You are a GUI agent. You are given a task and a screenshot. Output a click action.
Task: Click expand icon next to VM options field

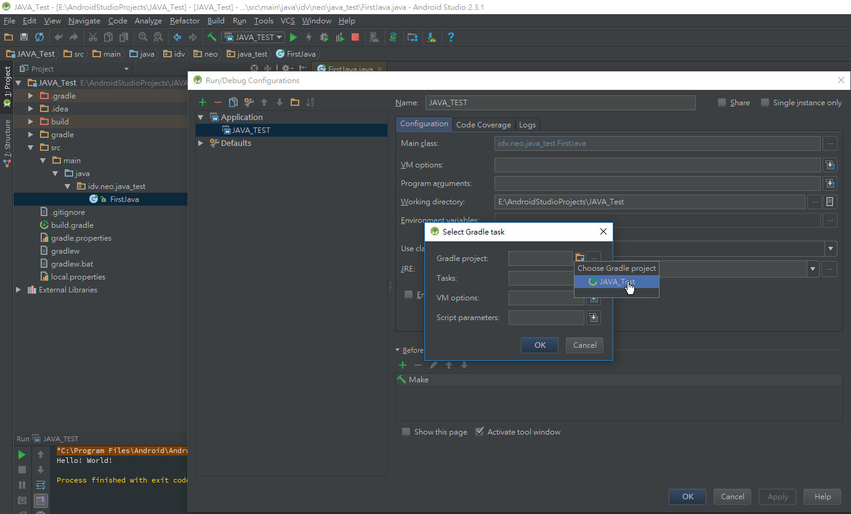[830, 165]
